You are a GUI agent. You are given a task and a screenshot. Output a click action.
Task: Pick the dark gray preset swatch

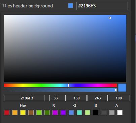[x=104, y=113]
